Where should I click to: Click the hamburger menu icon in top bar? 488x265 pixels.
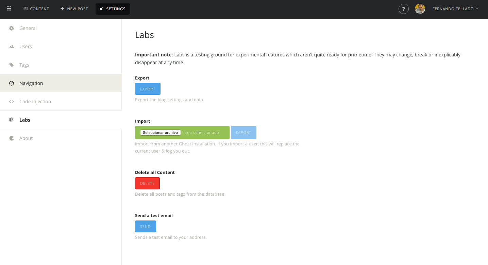9,9
